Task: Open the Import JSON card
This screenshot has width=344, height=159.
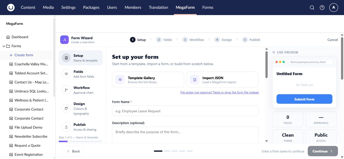Action: pos(223,80)
